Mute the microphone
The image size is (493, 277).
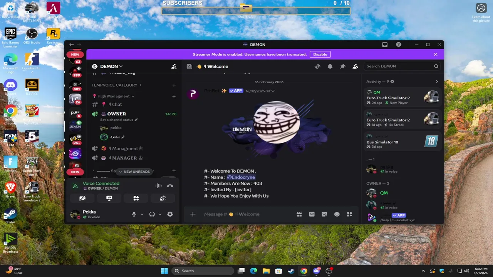pyautogui.click(x=134, y=214)
